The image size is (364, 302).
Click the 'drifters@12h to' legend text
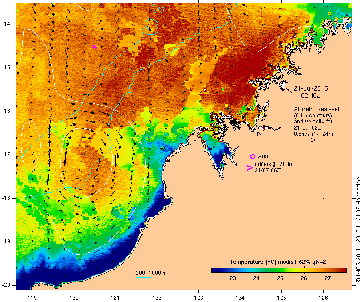tap(273, 164)
